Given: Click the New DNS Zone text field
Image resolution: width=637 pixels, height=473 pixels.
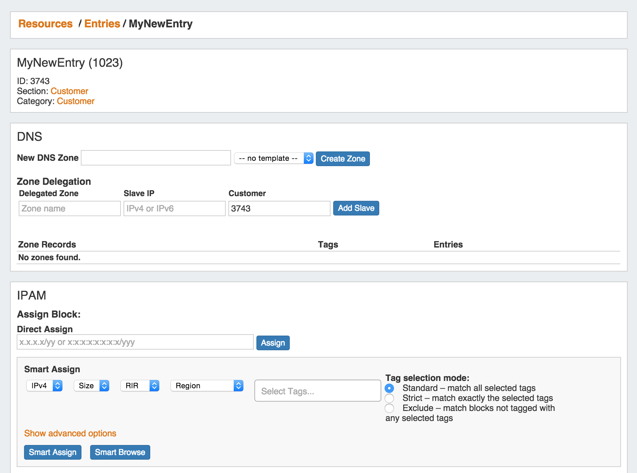Looking at the screenshot, I should 156,158.
